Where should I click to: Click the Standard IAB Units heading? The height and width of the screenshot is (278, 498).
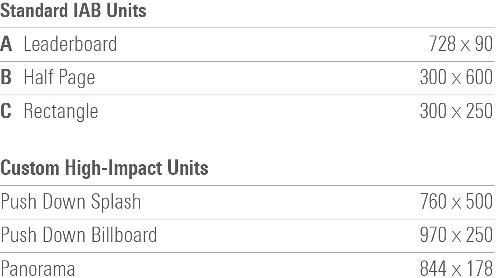point(73,11)
